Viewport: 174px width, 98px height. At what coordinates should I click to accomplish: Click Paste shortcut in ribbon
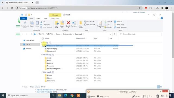[46, 27]
